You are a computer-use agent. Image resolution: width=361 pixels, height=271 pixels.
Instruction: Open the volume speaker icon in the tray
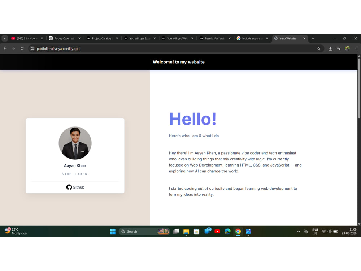(330, 231)
